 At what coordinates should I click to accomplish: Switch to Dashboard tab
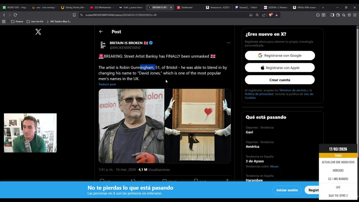tap(188, 7)
